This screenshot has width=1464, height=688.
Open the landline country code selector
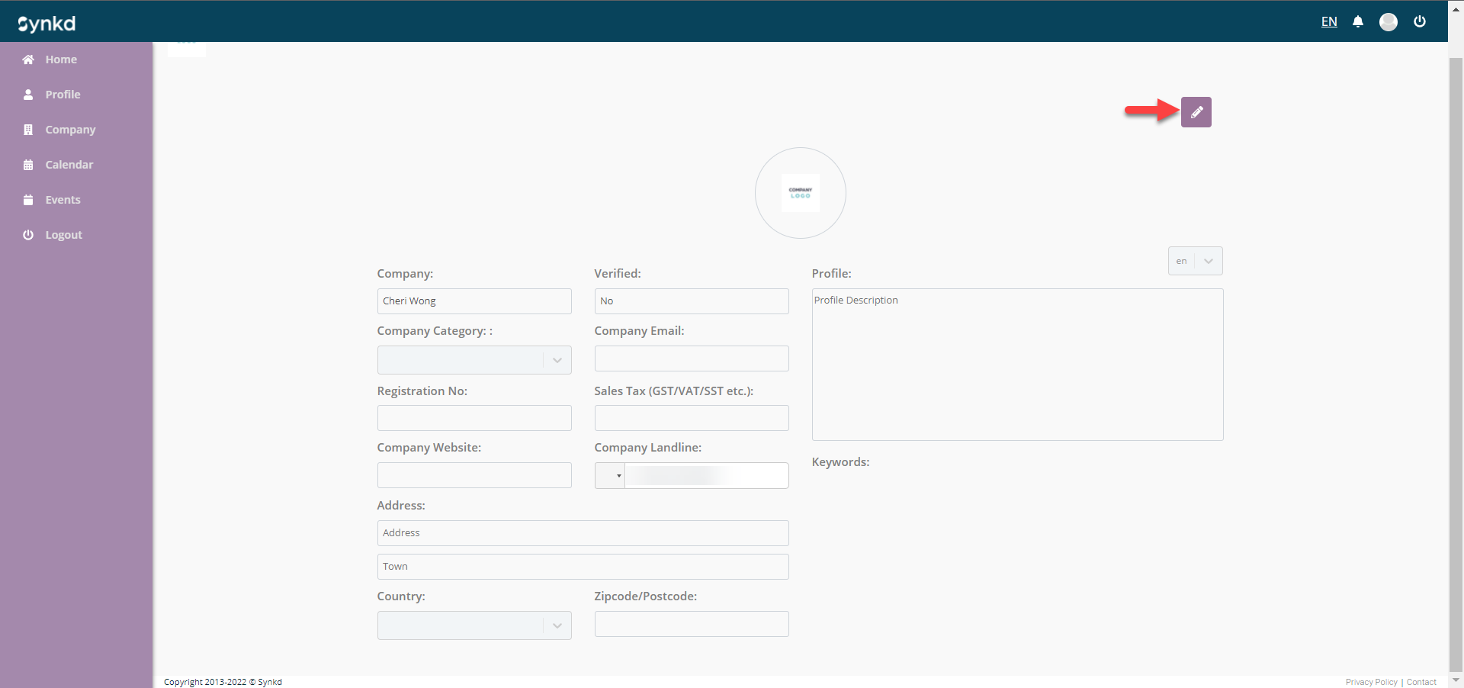coord(610,476)
